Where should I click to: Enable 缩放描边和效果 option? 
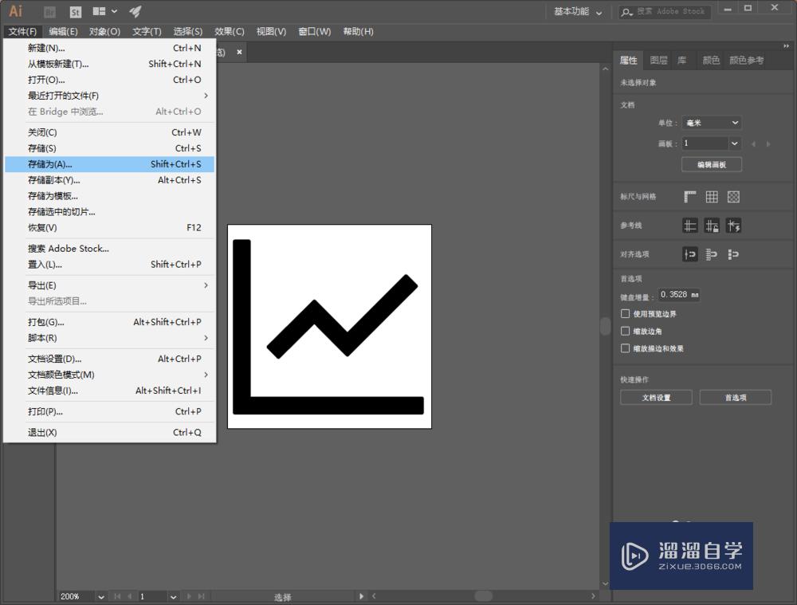coord(626,348)
